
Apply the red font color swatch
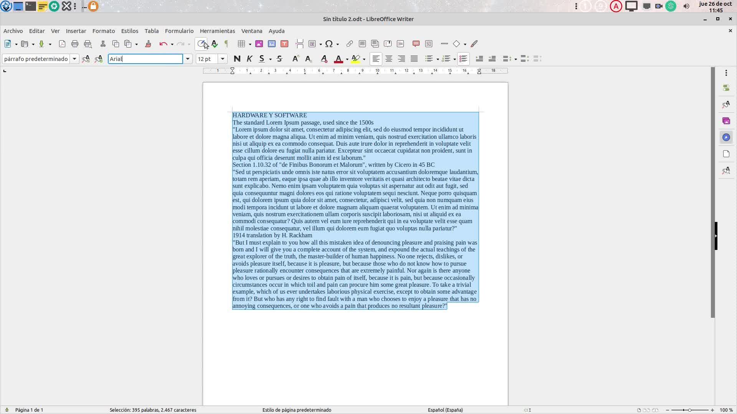click(338, 59)
